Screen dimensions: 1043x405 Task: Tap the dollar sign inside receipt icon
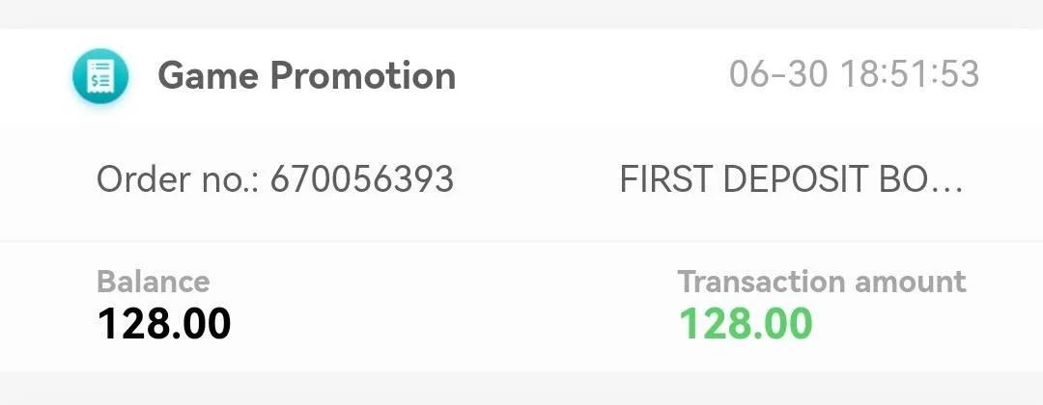[95, 80]
